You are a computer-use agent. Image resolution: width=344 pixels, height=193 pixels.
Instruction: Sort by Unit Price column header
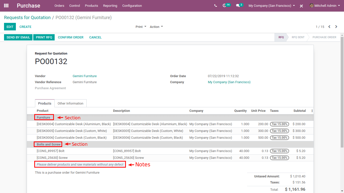[x=258, y=111]
